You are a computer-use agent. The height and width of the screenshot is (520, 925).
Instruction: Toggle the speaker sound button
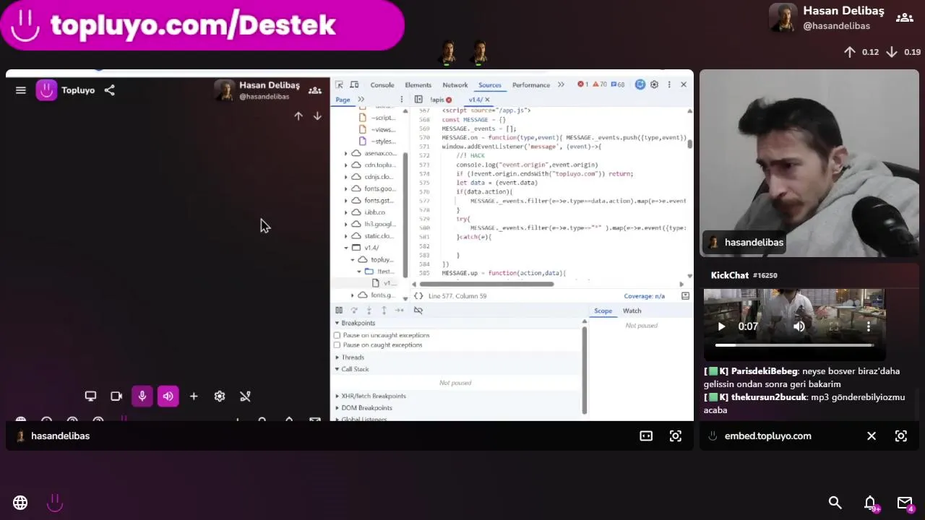coord(168,396)
